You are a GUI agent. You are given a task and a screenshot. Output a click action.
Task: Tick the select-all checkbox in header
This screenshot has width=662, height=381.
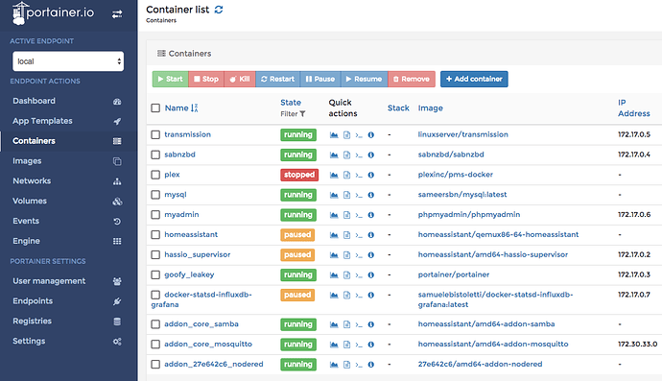point(155,108)
